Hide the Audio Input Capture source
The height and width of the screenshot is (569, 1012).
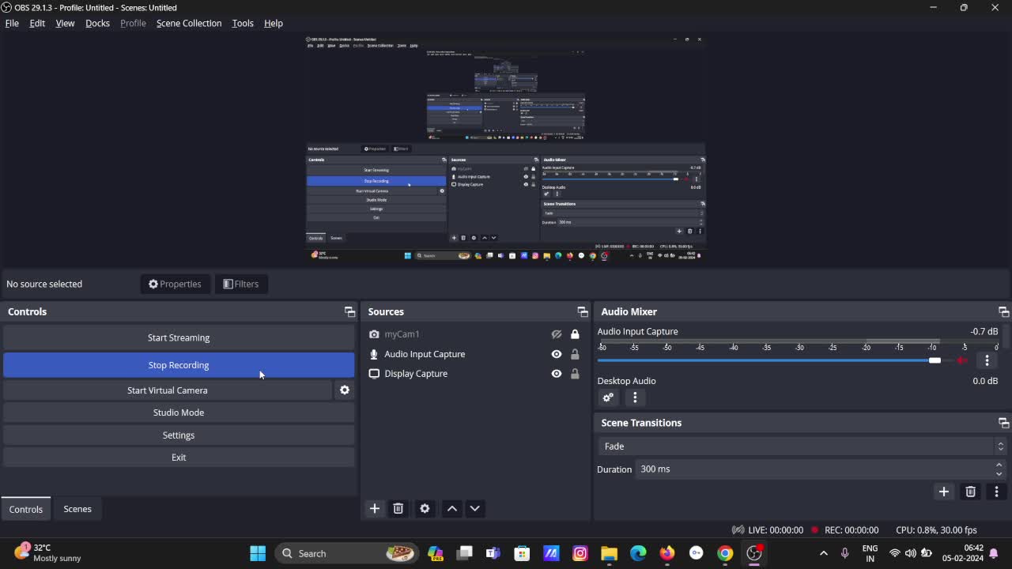tap(557, 354)
